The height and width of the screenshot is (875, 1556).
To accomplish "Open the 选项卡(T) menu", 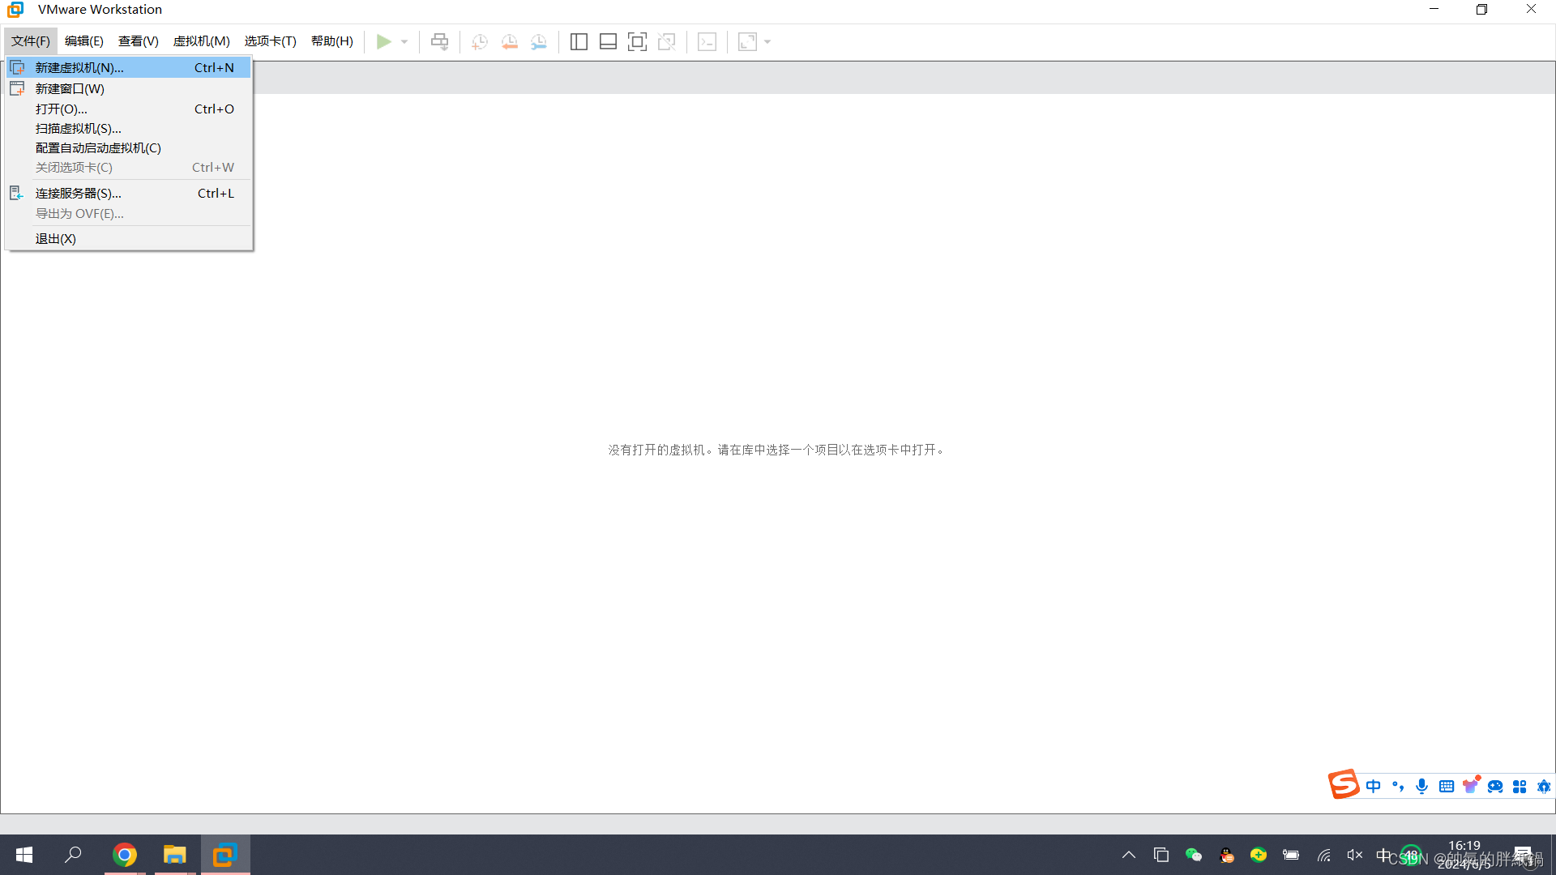I will coord(271,41).
